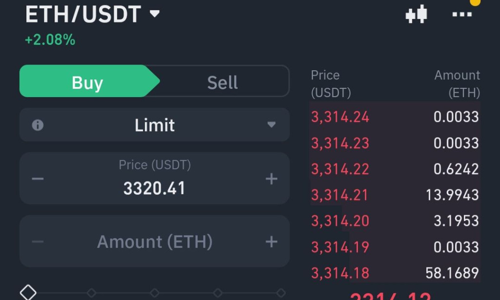500x300 pixels.
Task: Decrease the price using the minus stepper
Action: [37, 179]
